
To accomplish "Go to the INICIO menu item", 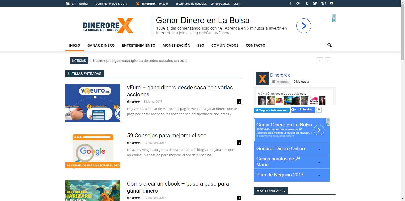I will [x=74, y=45].
